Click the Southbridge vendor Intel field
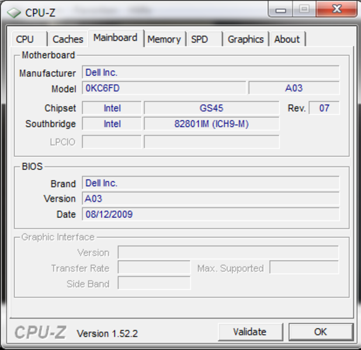 [x=112, y=124]
